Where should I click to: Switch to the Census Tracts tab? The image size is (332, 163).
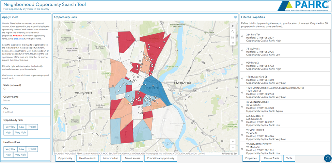(271, 158)
